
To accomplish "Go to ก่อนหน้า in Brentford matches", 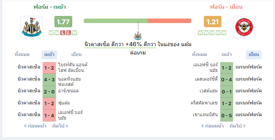I will [212, 126].
